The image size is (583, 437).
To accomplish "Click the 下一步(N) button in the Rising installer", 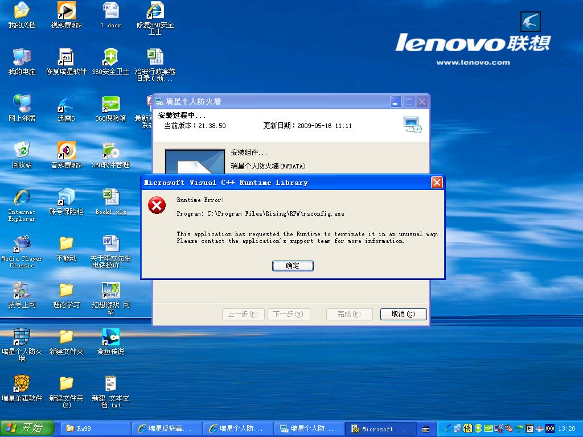I will click(x=288, y=314).
